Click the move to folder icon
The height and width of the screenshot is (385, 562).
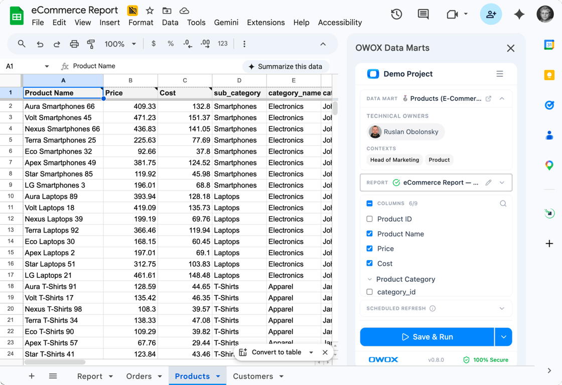point(167,11)
